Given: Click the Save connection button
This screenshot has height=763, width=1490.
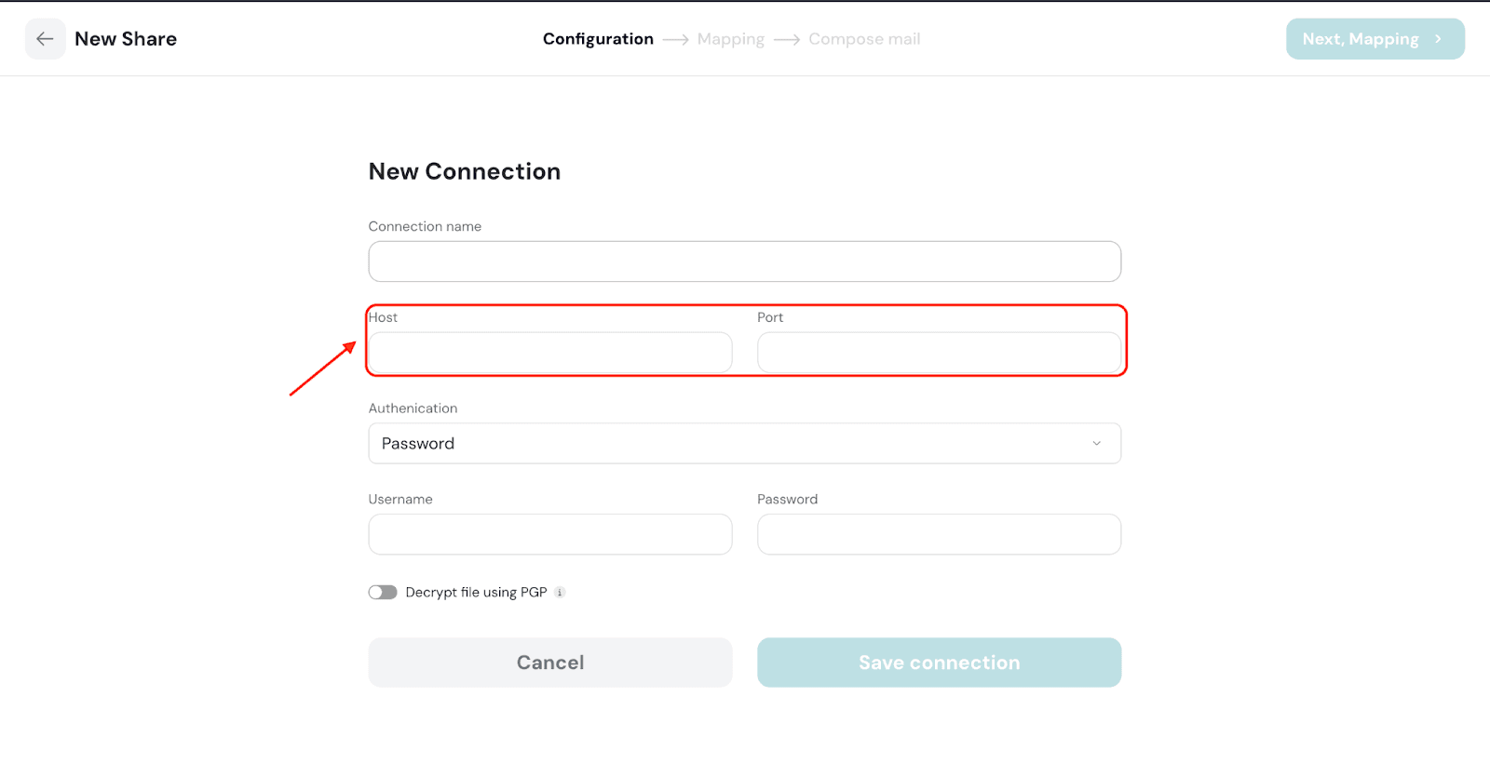Looking at the screenshot, I should [939, 663].
